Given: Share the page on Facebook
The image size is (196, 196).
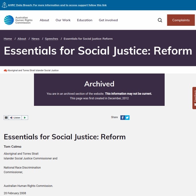Looking at the screenshot, I should click(x=122, y=118).
